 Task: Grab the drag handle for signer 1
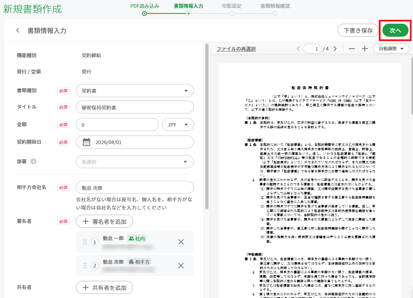point(85,242)
